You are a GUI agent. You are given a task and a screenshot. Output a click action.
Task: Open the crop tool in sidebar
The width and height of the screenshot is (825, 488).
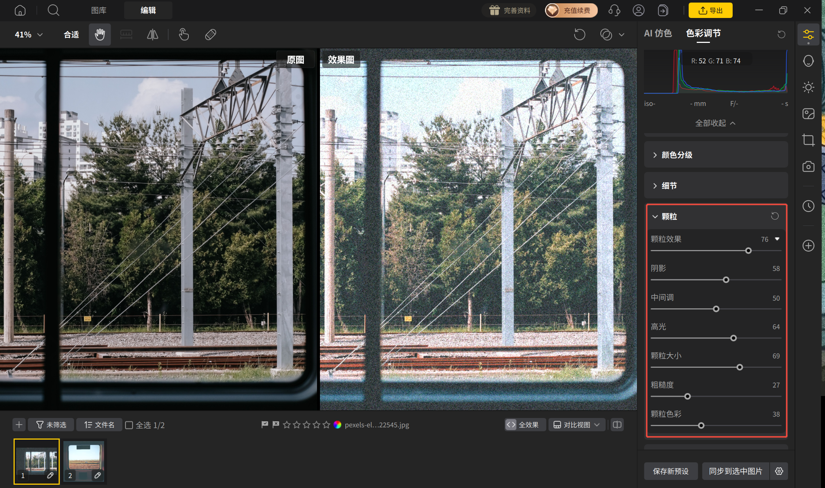808,140
